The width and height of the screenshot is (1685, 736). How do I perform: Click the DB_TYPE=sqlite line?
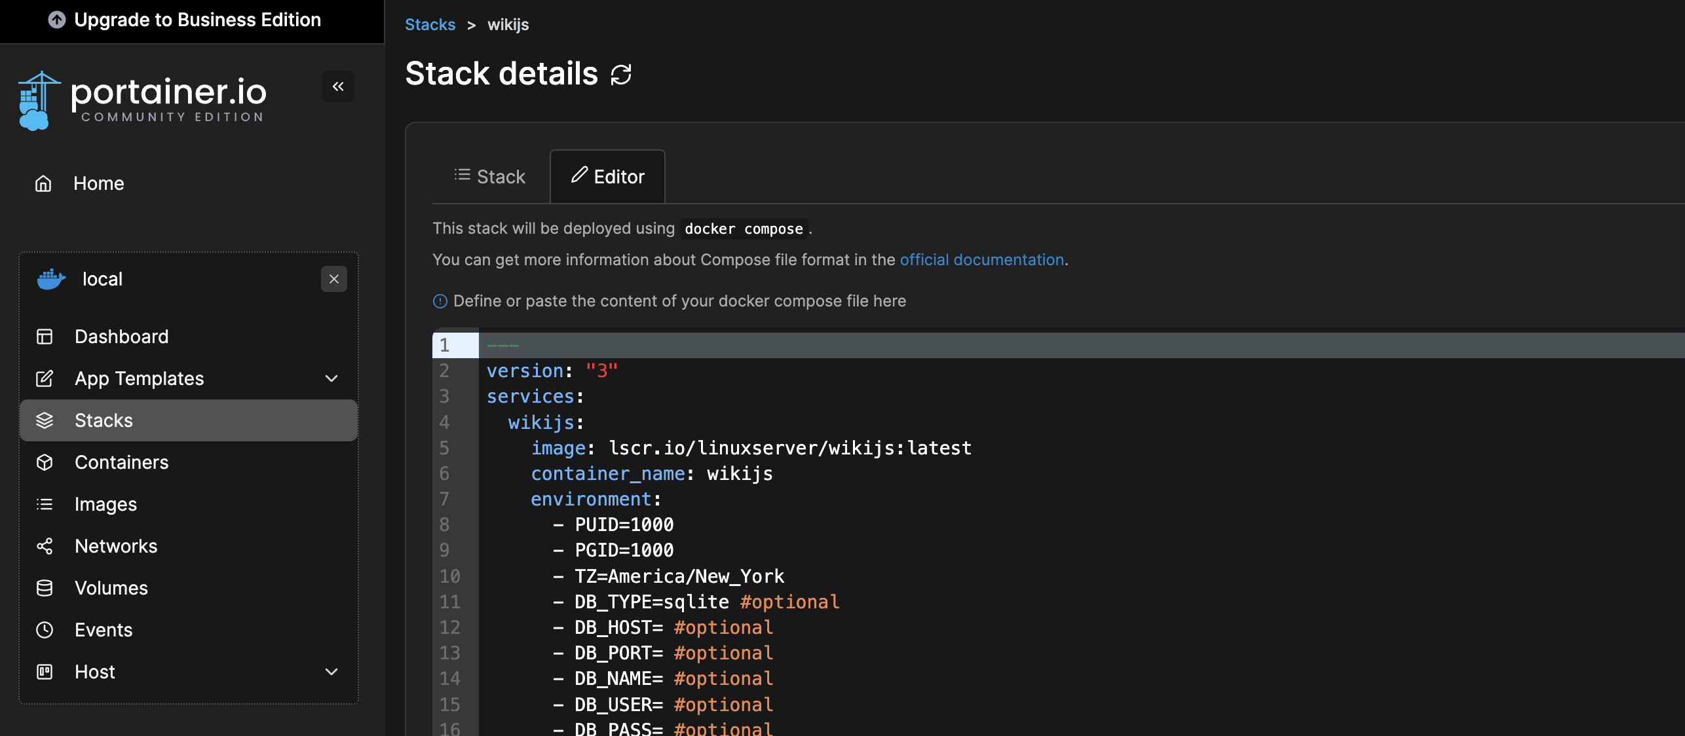(696, 602)
